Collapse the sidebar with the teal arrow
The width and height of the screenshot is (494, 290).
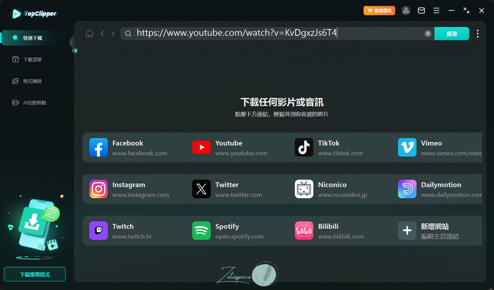74,51
